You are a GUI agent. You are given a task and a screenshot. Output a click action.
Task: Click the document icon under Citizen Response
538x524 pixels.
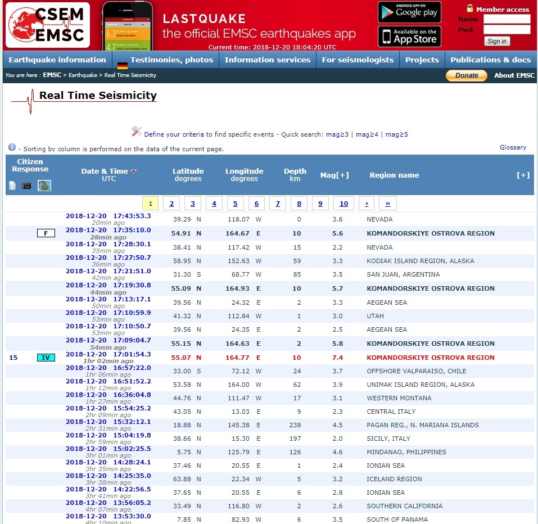coord(12,186)
